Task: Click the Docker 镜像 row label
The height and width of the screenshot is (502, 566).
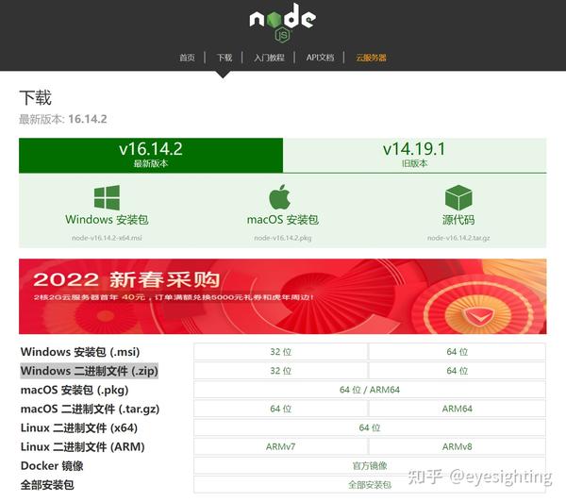Action: tap(52, 466)
